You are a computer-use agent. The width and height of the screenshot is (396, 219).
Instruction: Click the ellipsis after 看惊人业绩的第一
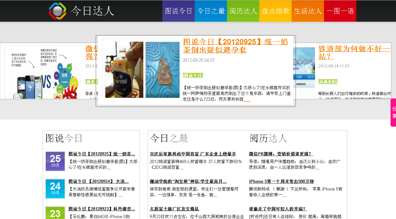pyautogui.click(x=284, y=195)
